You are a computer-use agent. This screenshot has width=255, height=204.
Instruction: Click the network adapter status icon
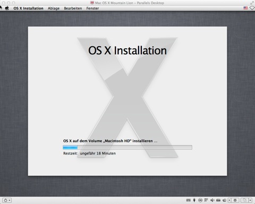[206, 200]
